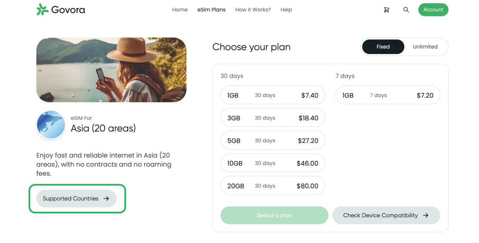Click the Govora logo
The width and height of the screenshot is (479, 243).
pyautogui.click(x=61, y=10)
